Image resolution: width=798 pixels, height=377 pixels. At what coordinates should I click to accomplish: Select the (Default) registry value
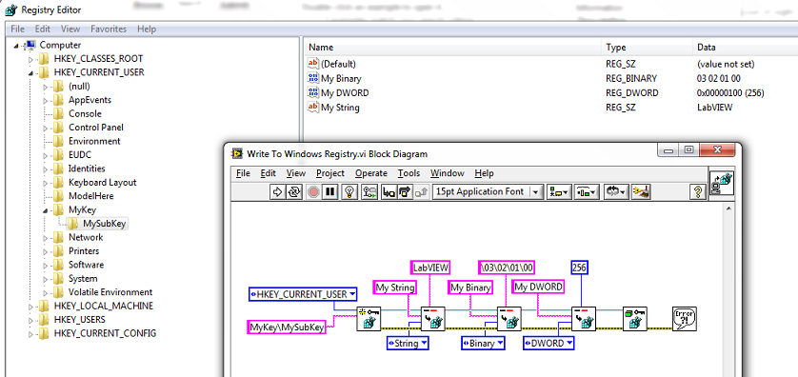tap(338, 64)
